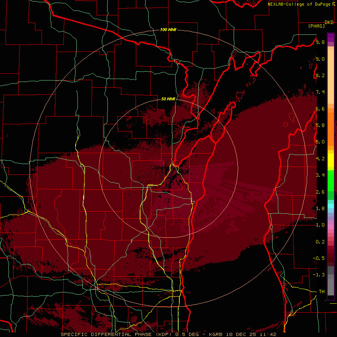Screen dimensions: 337x337
Task: Click the 9.0 value on the color scale
Action: pyautogui.click(x=320, y=59)
